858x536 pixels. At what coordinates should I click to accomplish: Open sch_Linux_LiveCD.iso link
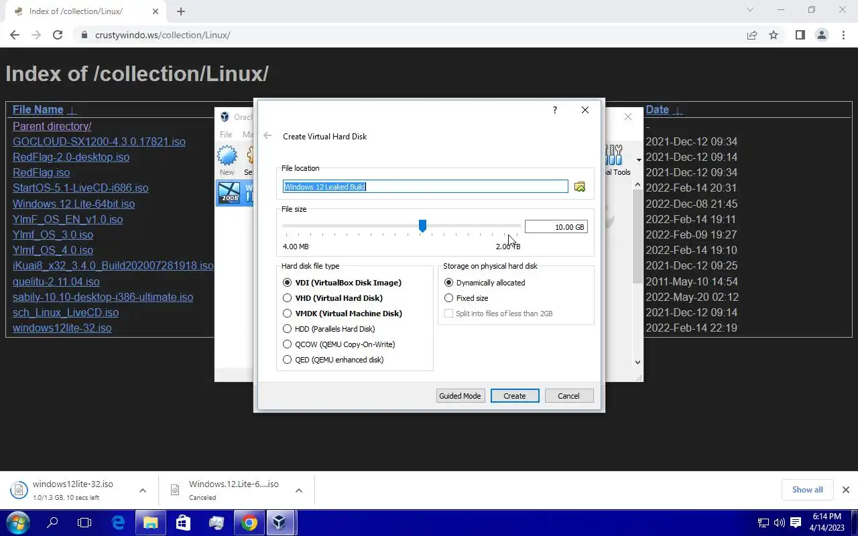tap(66, 312)
